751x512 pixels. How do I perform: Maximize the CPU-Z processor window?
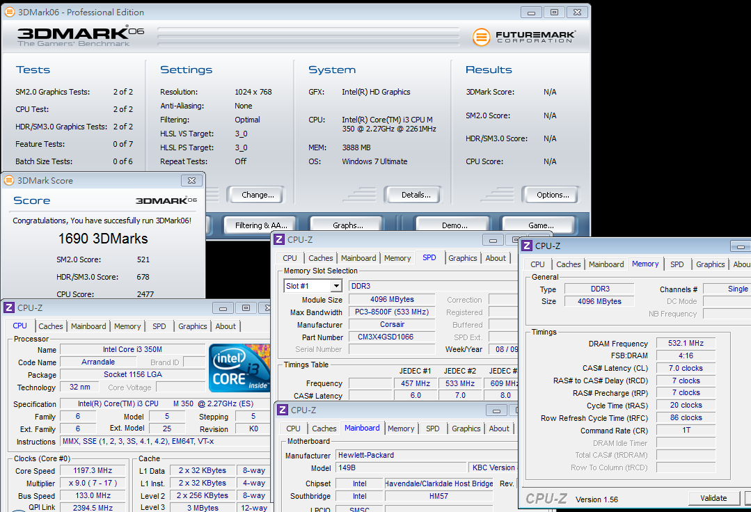246,308
